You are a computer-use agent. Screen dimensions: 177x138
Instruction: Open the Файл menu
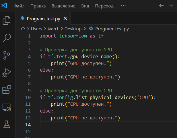(x=19, y=6)
